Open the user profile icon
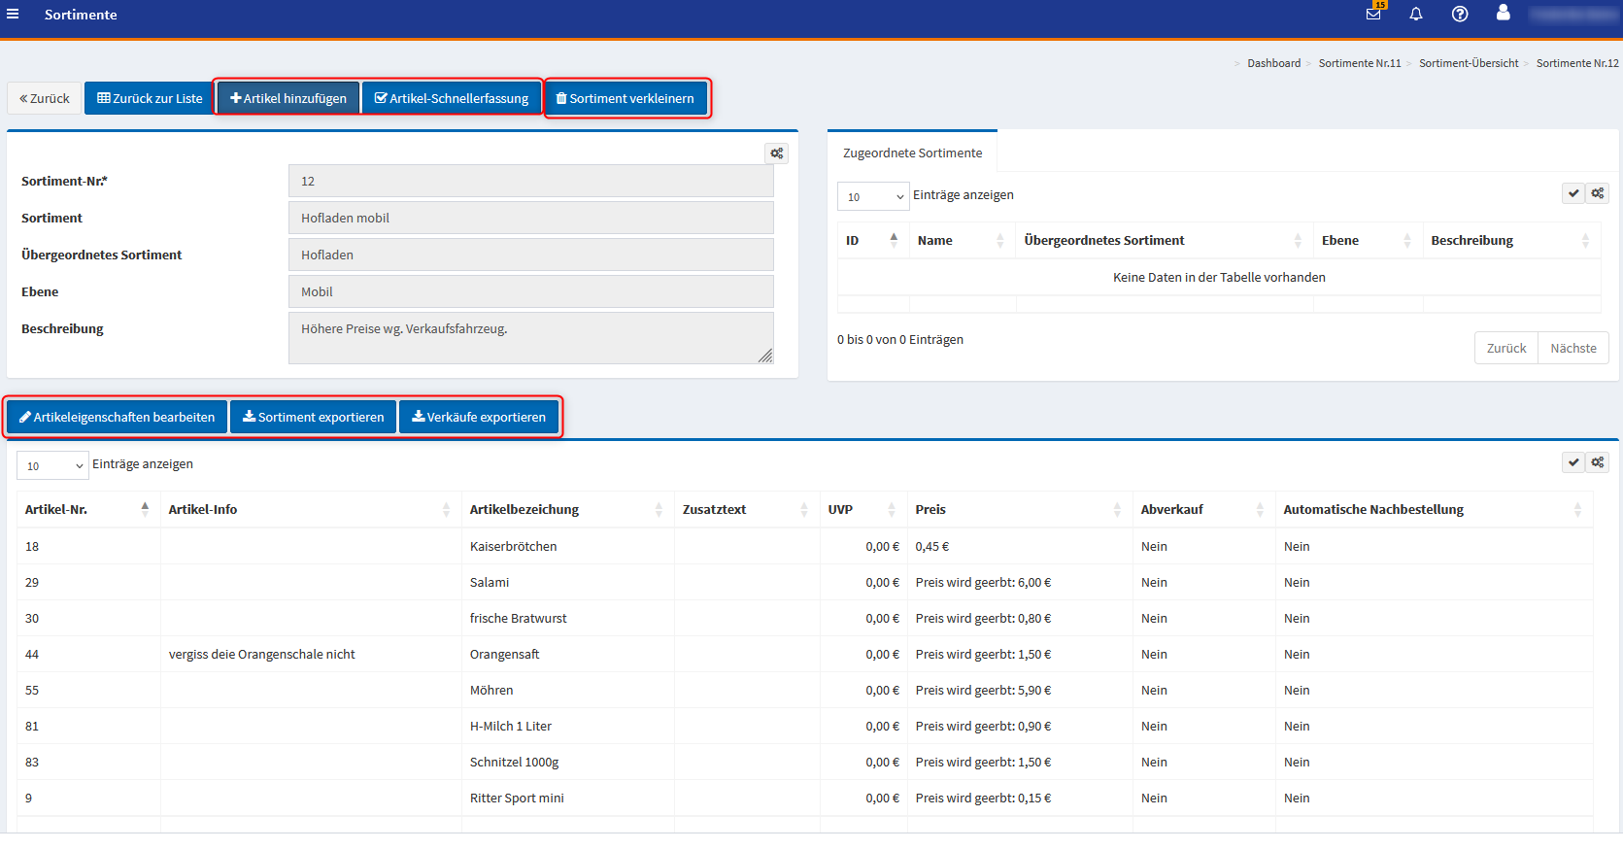 (1504, 13)
